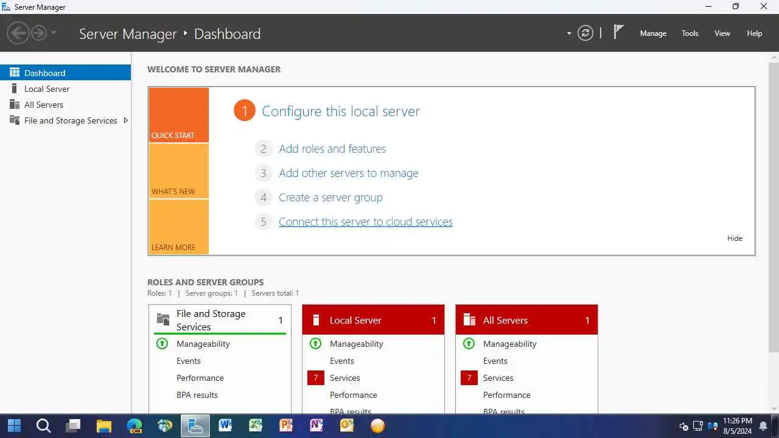This screenshot has width=779, height=438.
Task: Open dropdown arrow left of refresh button
Action: coord(569,33)
